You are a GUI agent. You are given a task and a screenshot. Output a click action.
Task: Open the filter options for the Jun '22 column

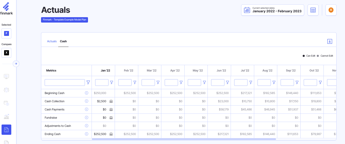228,83
